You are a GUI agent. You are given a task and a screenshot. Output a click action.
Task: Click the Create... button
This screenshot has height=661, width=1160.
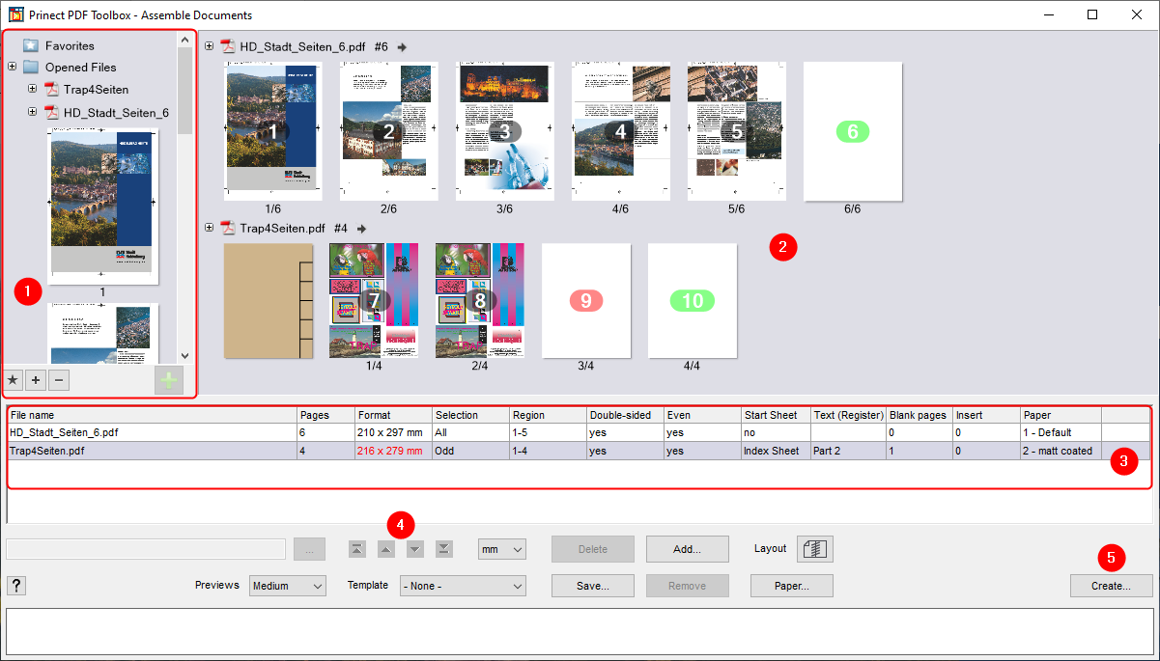click(1111, 586)
